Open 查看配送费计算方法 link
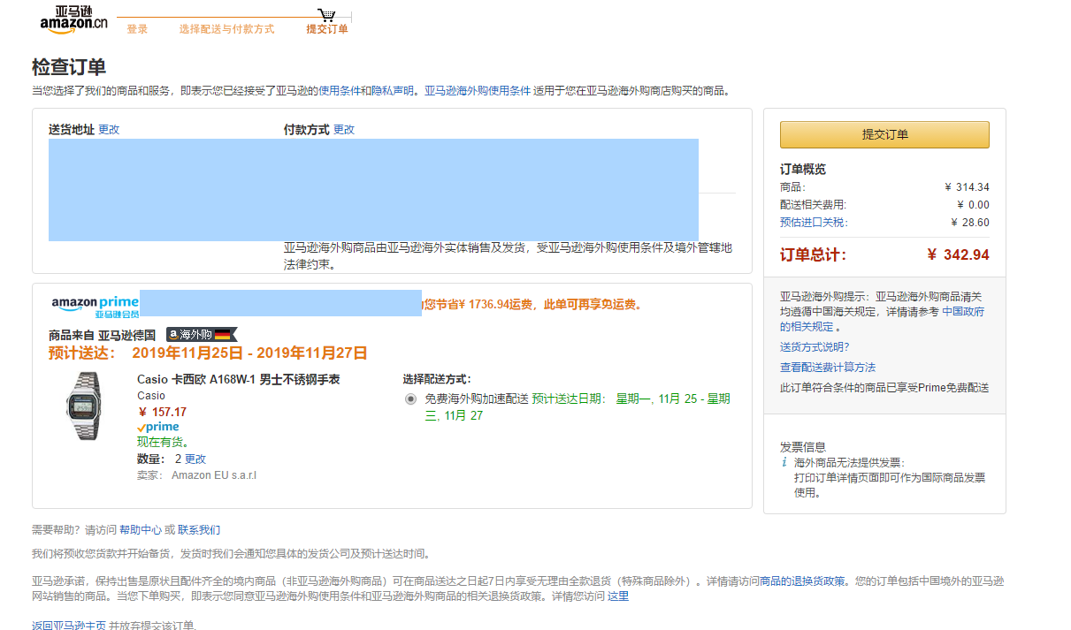 click(828, 368)
